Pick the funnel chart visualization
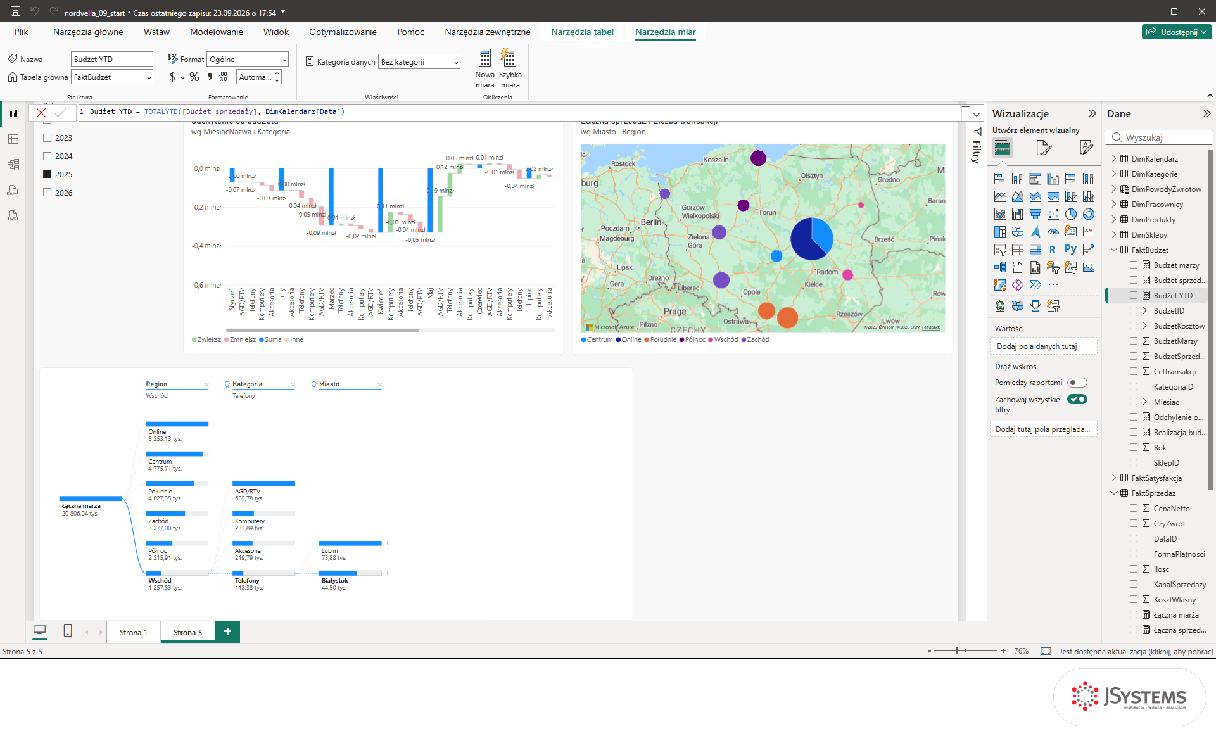1216x736 pixels. [x=1035, y=214]
